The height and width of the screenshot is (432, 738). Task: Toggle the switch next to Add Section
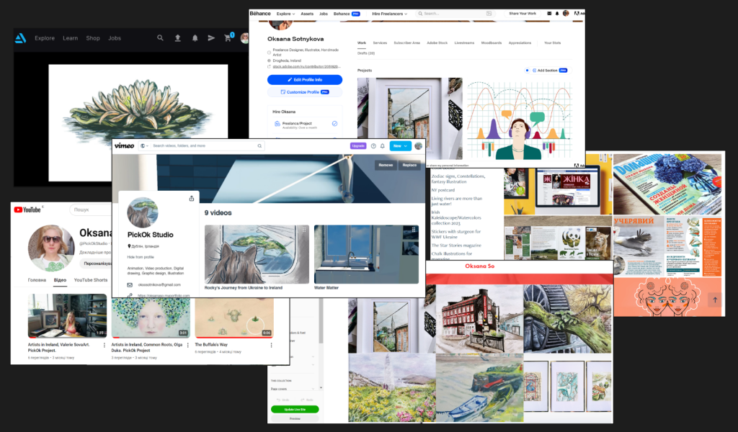(x=527, y=71)
